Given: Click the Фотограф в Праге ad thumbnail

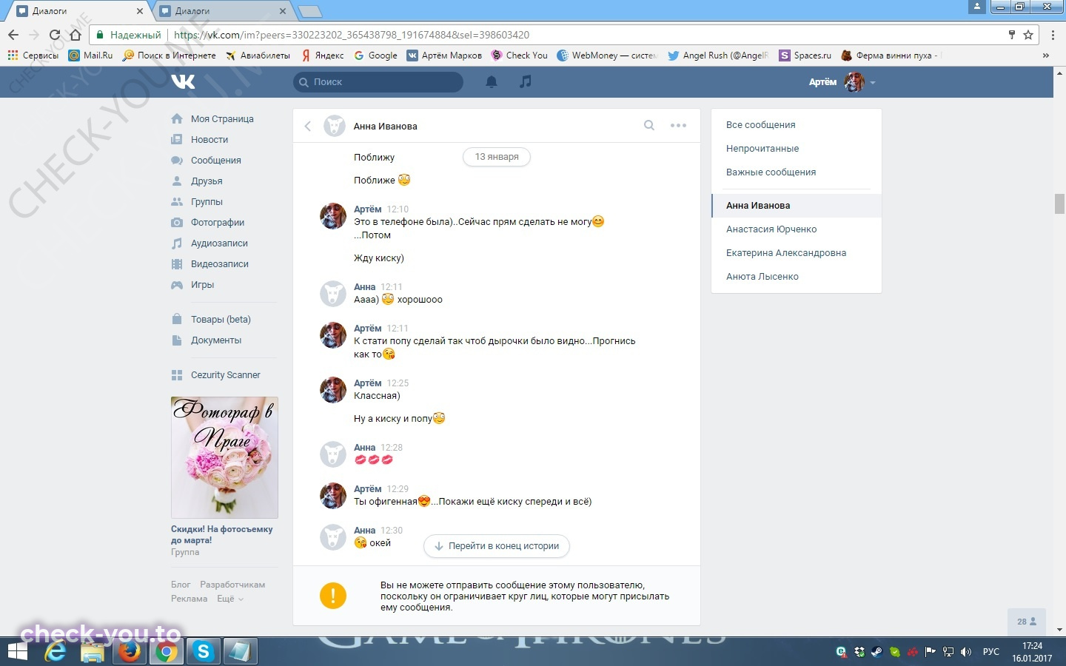Looking at the screenshot, I should [x=224, y=457].
